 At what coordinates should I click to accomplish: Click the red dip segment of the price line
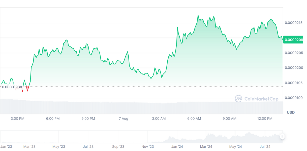click(27, 89)
